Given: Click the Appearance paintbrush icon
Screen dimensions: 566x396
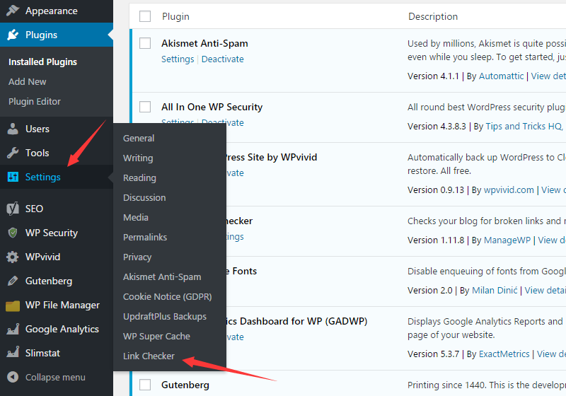Looking at the screenshot, I should pos(13,11).
